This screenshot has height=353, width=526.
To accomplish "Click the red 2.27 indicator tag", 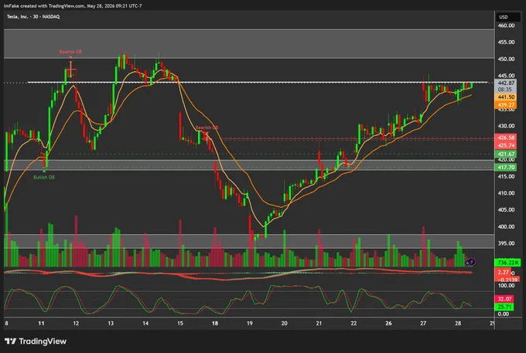I will click(503, 273).
